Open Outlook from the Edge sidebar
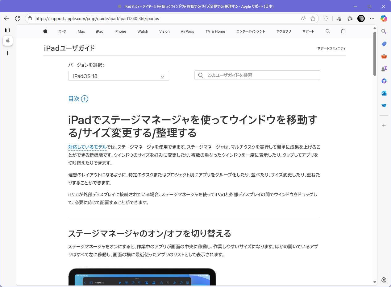This screenshot has width=391, height=287. 384,93
